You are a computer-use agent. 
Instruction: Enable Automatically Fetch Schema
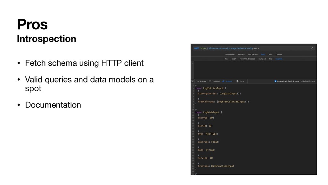pyautogui.click(x=275, y=81)
